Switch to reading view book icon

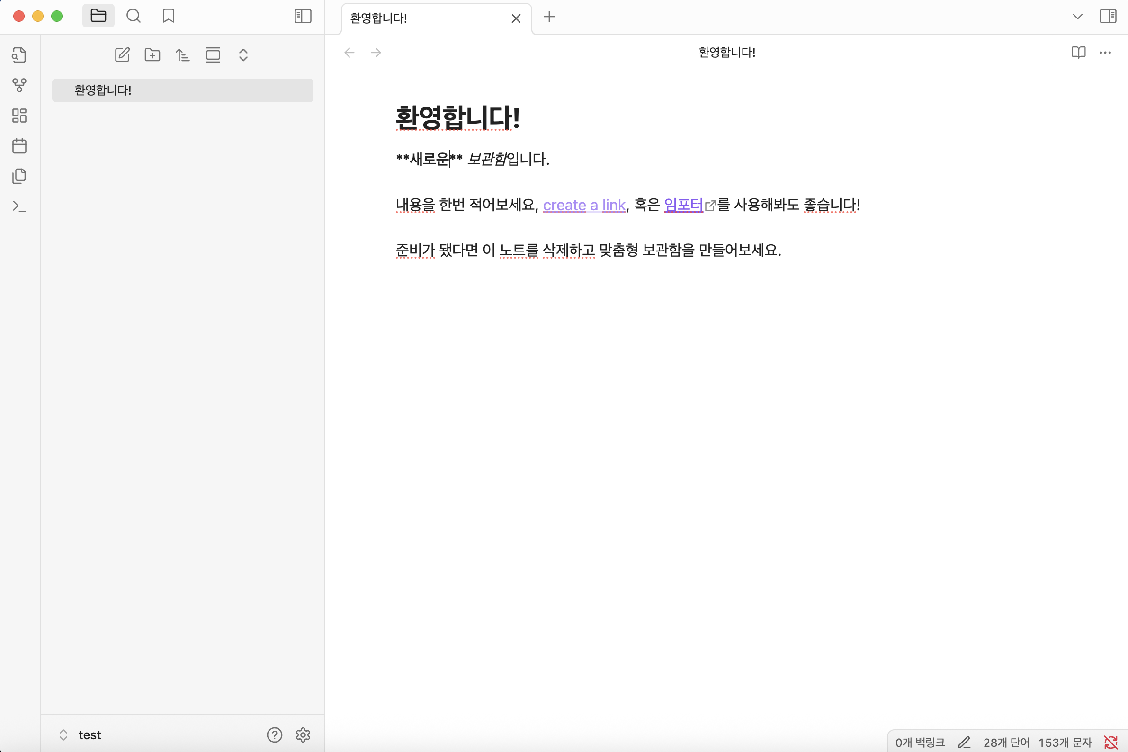click(x=1078, y=52)
